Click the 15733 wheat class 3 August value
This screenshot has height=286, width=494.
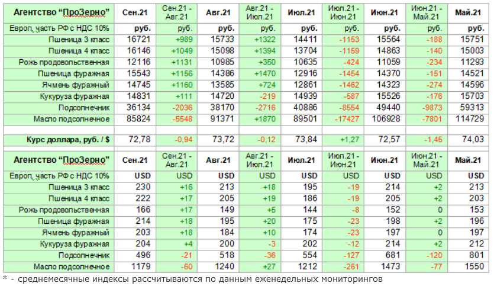click(x=218, y=40)
